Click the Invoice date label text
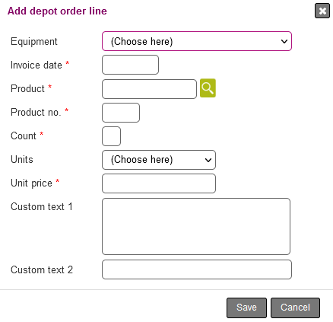The width and height of the screenshot is (333, 322). click(36, 65)
